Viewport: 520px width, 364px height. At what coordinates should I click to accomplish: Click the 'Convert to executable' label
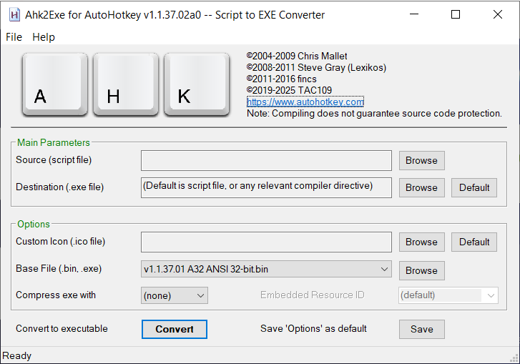coord(62,328)
